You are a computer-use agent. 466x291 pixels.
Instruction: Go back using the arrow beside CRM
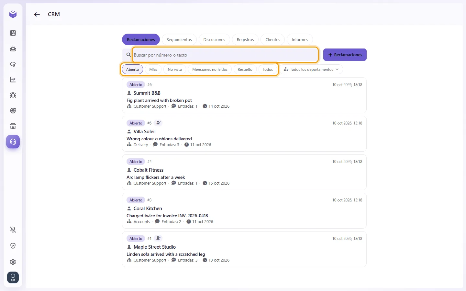click(37, 14)
